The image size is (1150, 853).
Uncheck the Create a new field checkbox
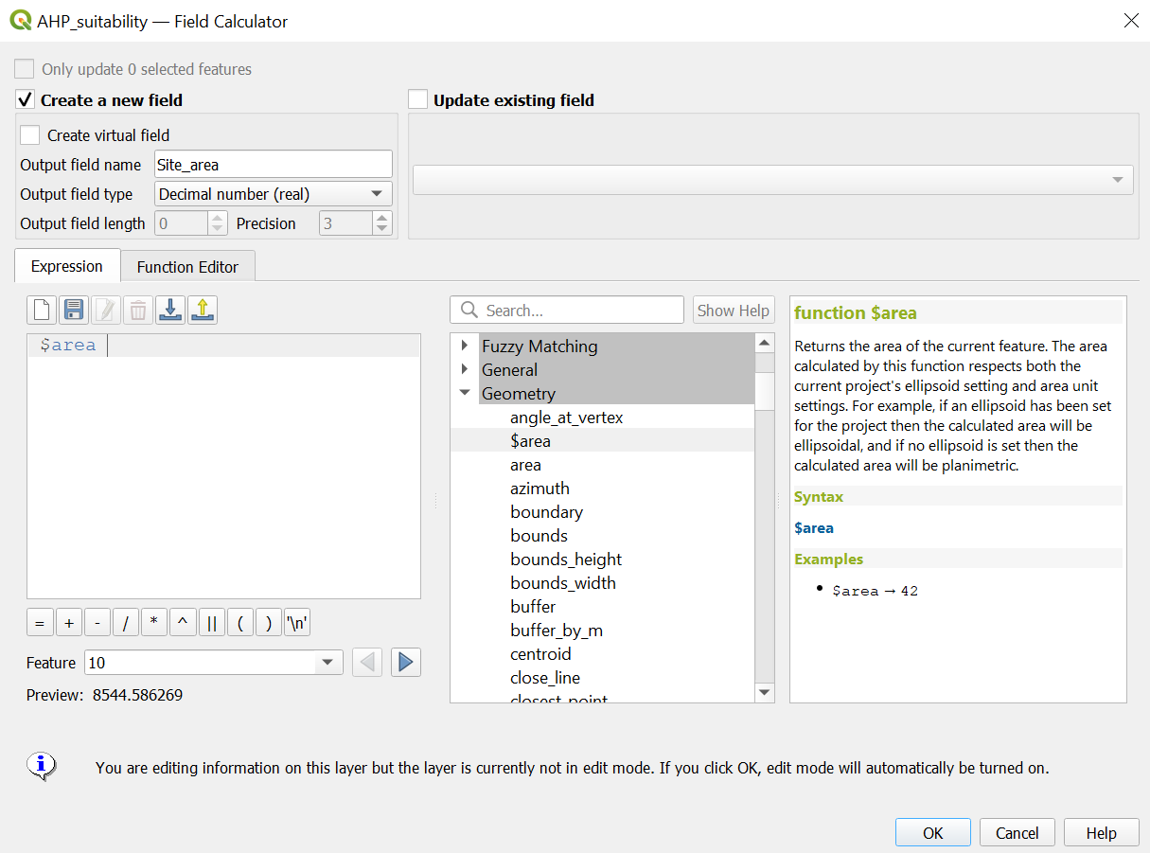coord(26,100)
